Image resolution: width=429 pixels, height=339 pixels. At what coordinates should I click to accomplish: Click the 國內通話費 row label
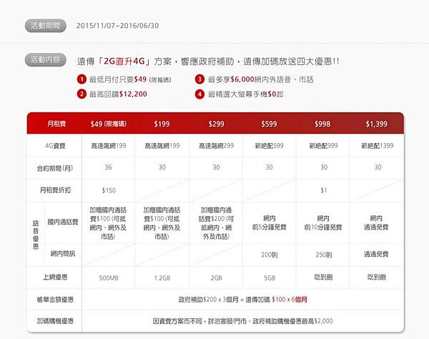pos(63,222)
